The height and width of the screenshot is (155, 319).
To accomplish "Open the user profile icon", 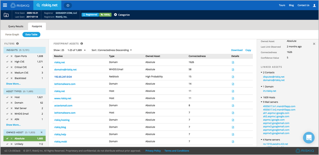I will pos(314,6).
